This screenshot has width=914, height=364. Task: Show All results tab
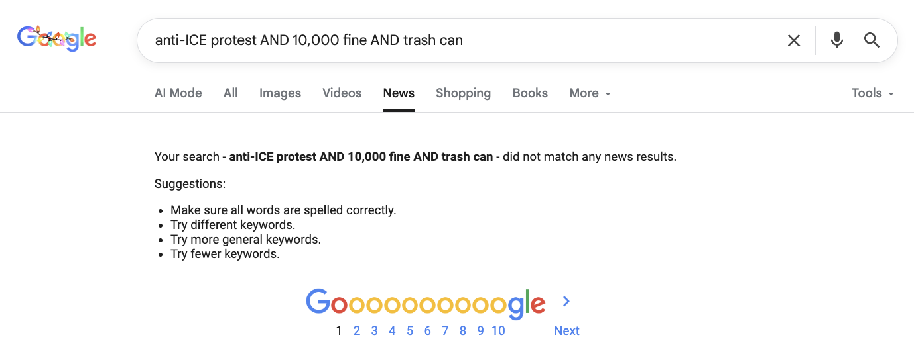[x=230, y=93]
